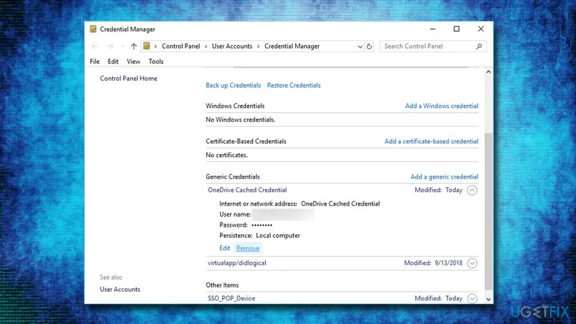Open Control Panel Home
The width and height of the screenshot is (576, 324).
(x=129, y=79)
